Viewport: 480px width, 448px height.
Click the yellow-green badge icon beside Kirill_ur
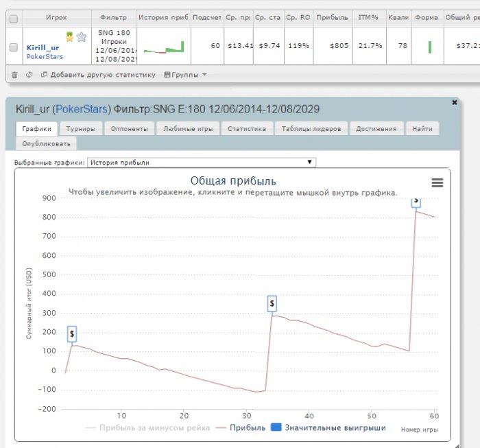(x=70, y=37)
